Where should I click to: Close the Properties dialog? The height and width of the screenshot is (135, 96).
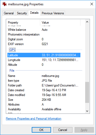tap(92, 4)
